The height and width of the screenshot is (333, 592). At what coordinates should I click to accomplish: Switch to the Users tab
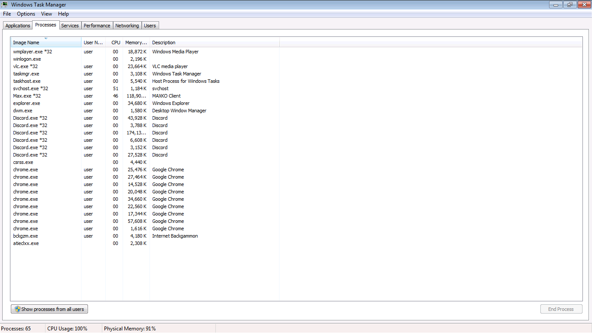pos(150,26)
